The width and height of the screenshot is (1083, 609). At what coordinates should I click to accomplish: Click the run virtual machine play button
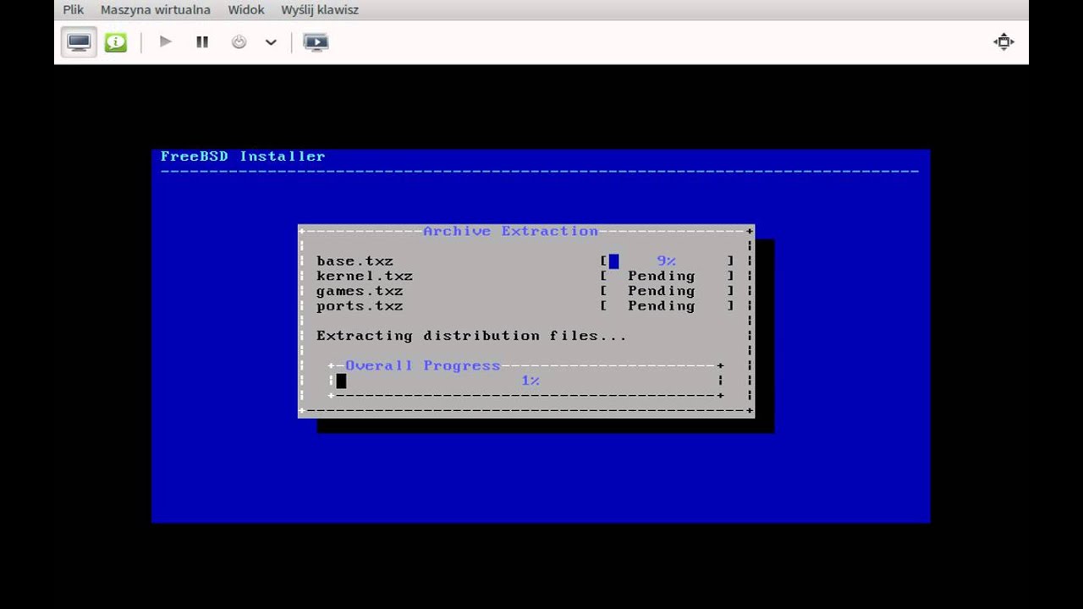pyautogui.click(x=166, y=41)
